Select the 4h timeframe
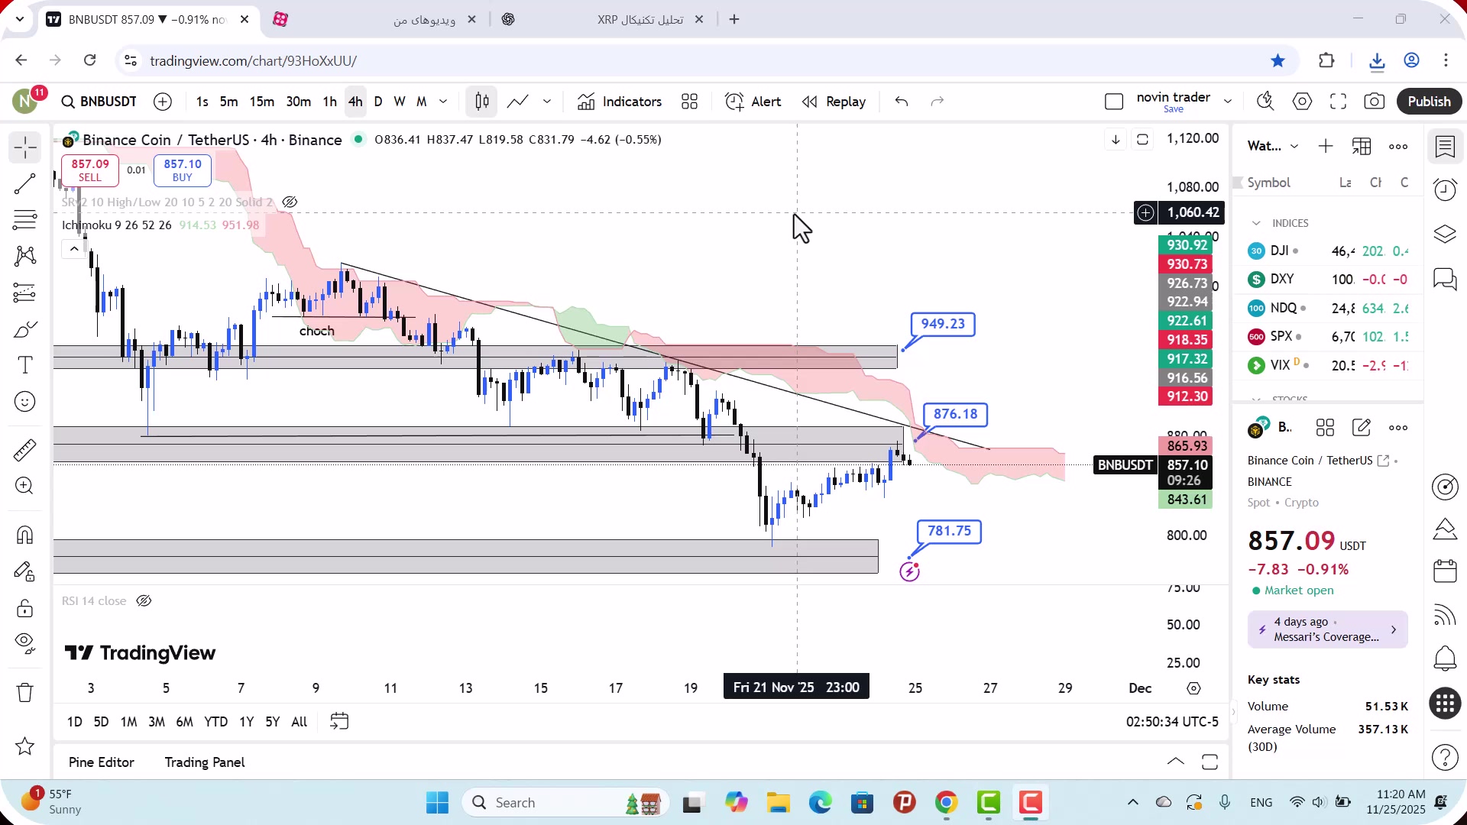1467x825 pixels. tap(355, 102)
